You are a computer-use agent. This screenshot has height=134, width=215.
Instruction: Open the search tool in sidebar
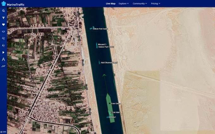tap(3, 11)
